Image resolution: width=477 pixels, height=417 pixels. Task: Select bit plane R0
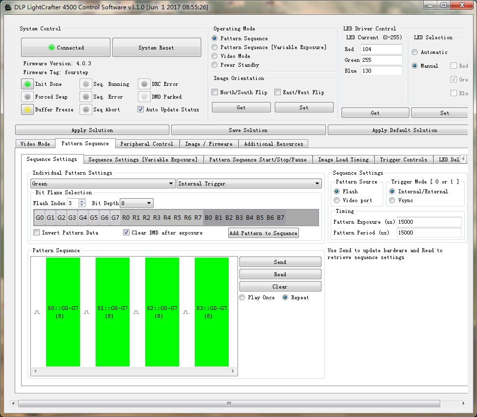(126, 218)
